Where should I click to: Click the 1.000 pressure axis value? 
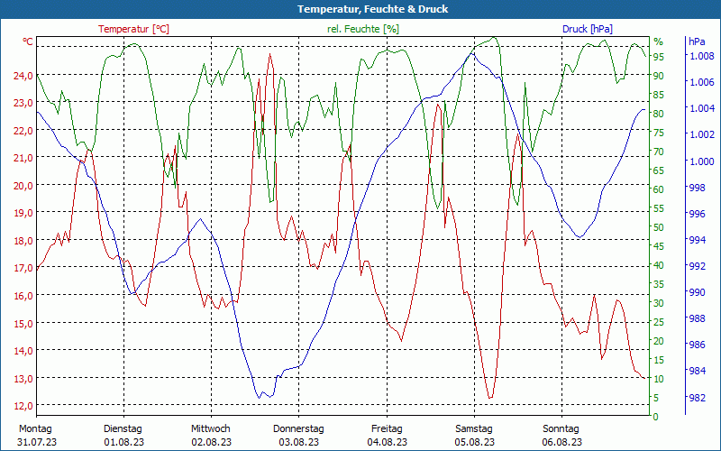701,161
